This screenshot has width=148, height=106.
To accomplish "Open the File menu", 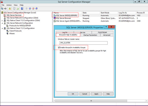I will pos(3,5).
